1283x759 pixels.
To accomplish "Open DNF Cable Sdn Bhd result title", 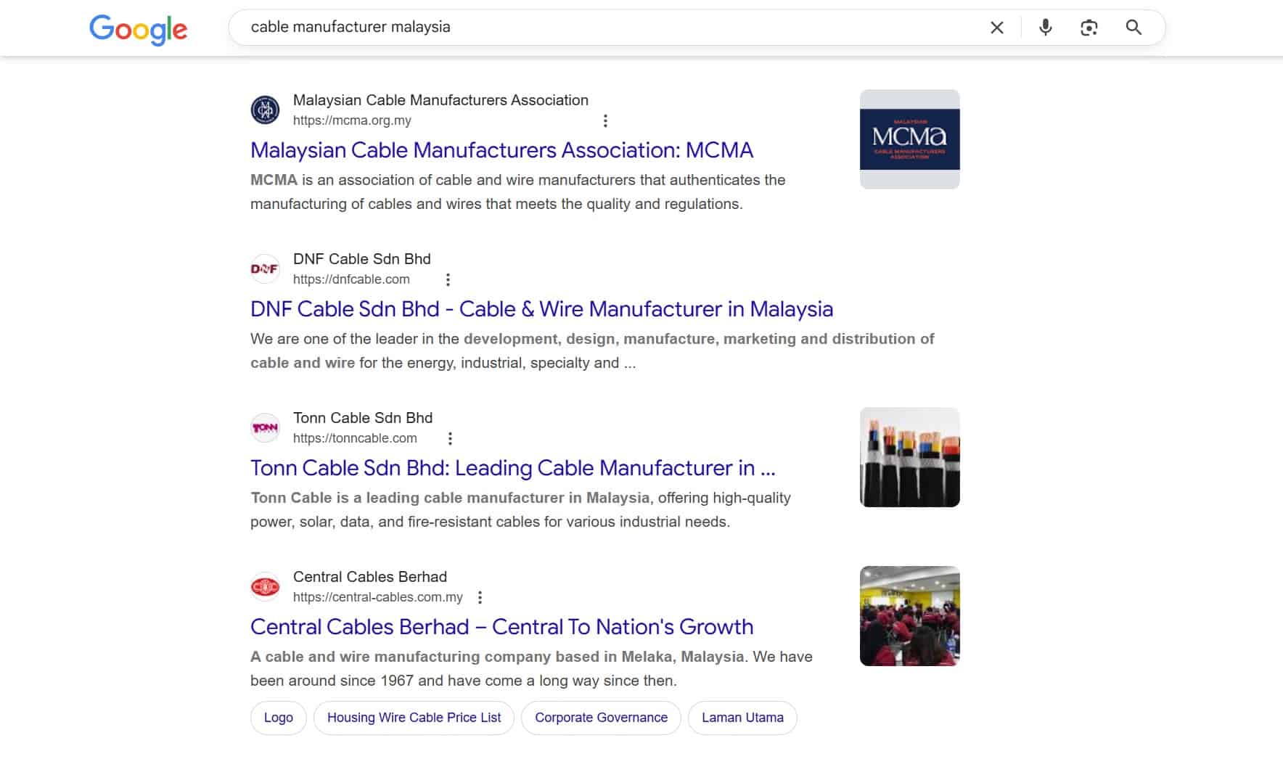I will tap(541, 309).
